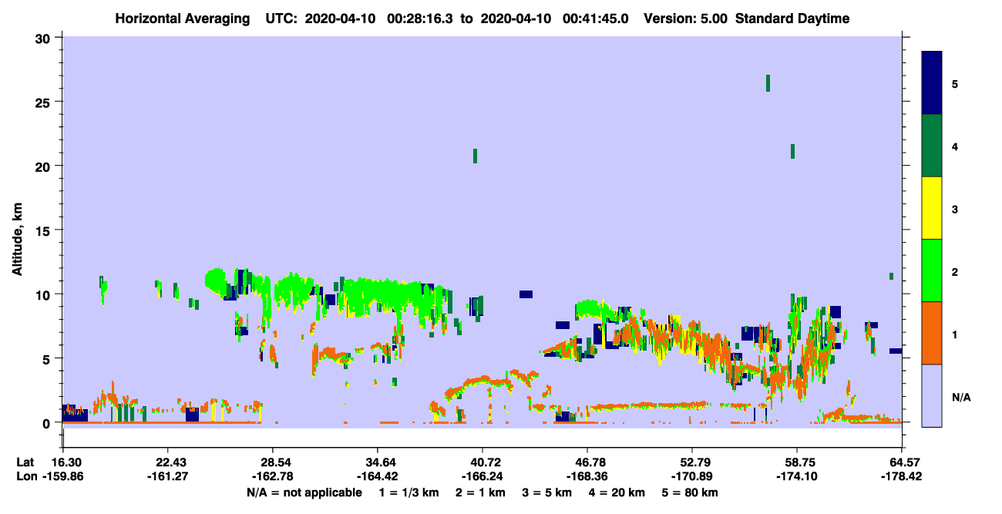Click the bright green colorbar segment labeled 2
1002x514 pixels.
point(932,270)
